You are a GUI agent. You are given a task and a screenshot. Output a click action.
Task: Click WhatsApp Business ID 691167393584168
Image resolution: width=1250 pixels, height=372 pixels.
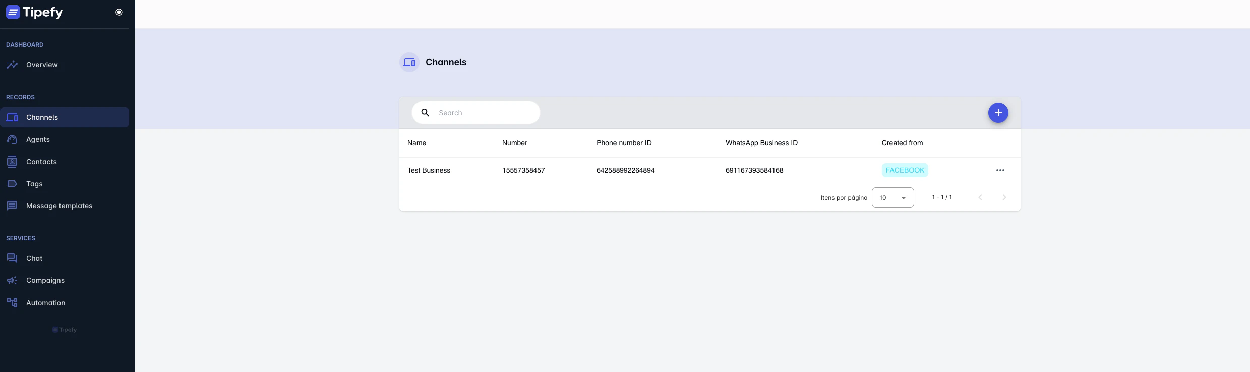coord(754,170)
